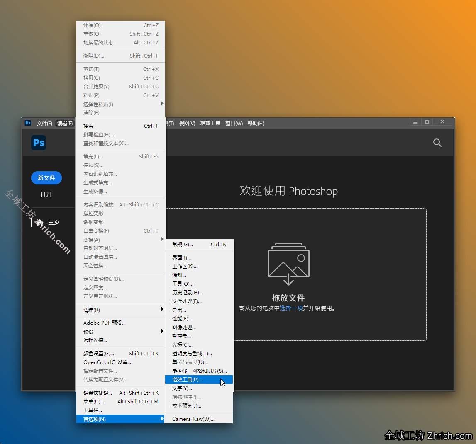Open the 窗口(W) menu
This screenshot has width=476, height=444.
coord(234,124)
